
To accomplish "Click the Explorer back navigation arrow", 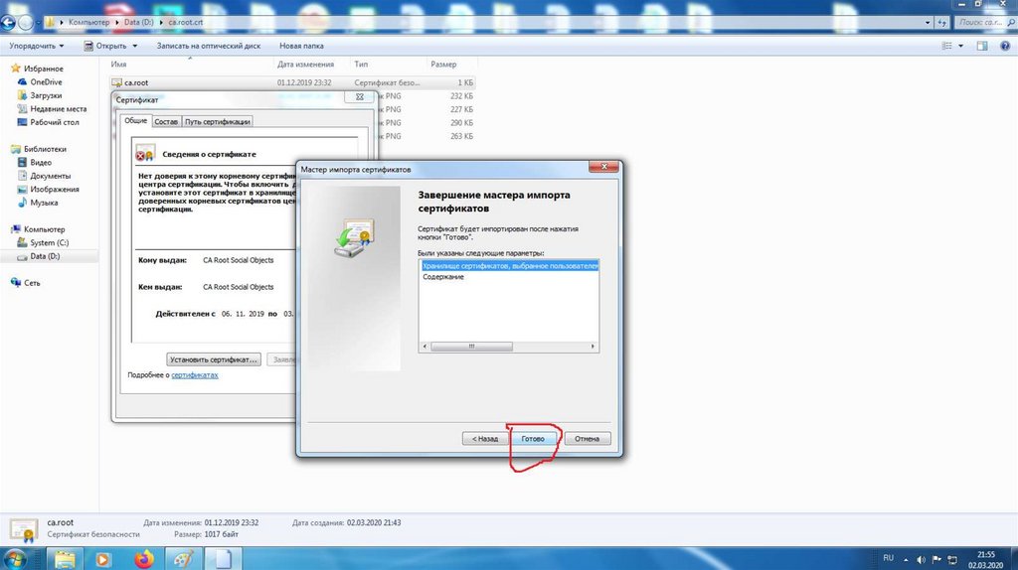I will [x=8, y=23].
